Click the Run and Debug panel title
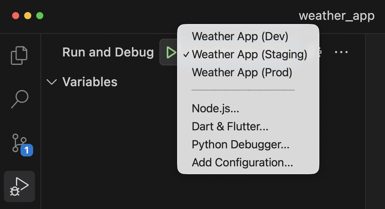The image size is (385, 209). click(x=108, y=52)
